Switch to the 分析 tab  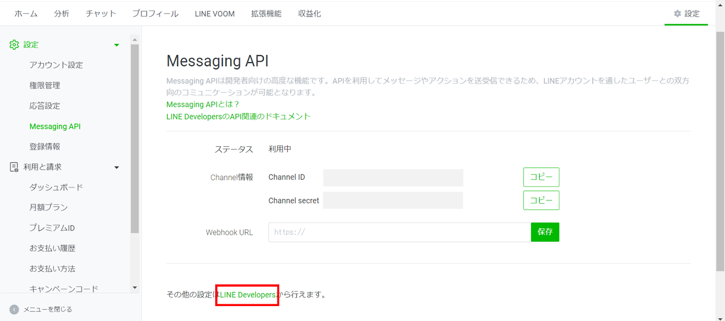(62, 14)
